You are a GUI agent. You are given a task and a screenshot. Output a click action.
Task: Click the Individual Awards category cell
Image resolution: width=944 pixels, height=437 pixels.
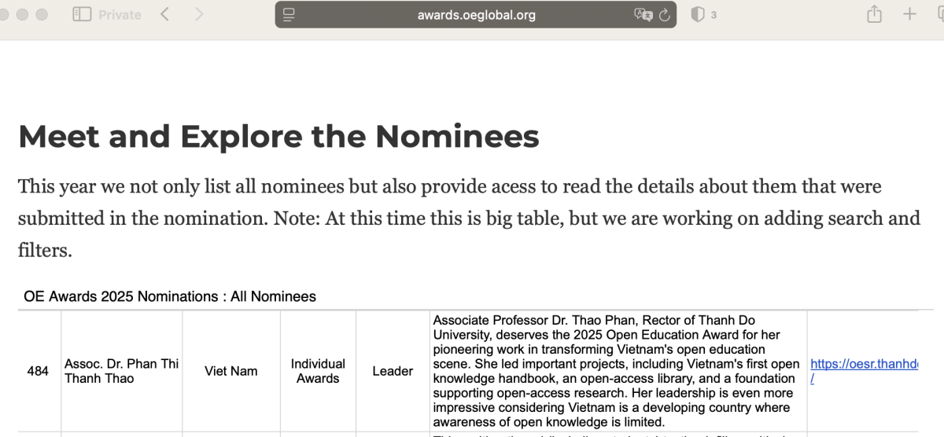[x=318, y=371]
